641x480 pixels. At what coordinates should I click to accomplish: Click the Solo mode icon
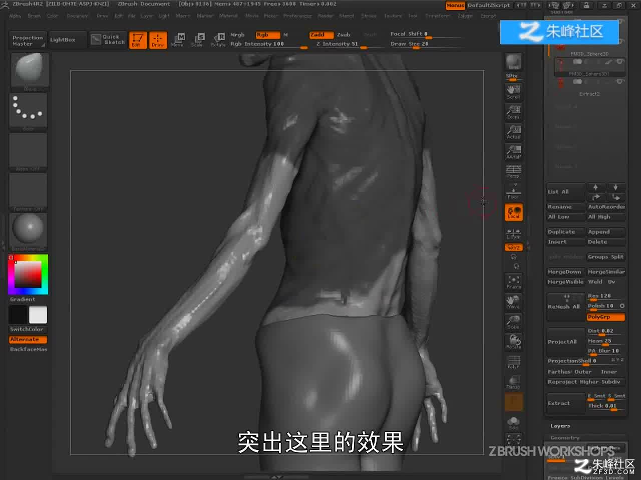pos(513,422)
